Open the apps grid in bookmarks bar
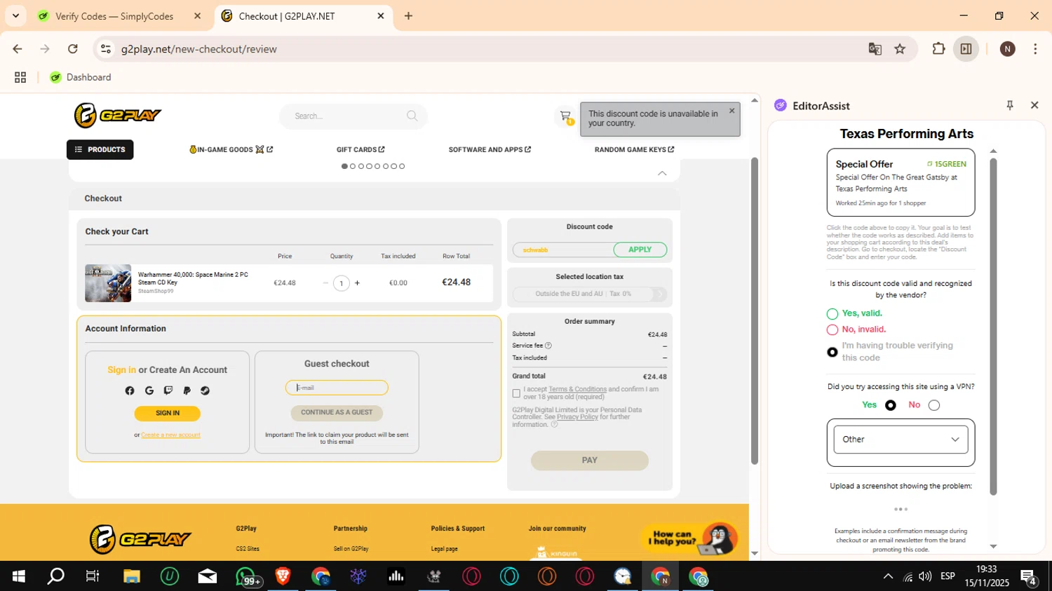The image size is (1052, 591). point(20,77)
